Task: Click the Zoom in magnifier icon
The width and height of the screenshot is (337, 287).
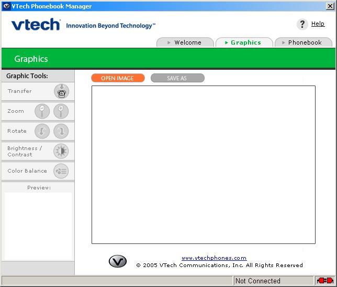Action: point(61,111)
